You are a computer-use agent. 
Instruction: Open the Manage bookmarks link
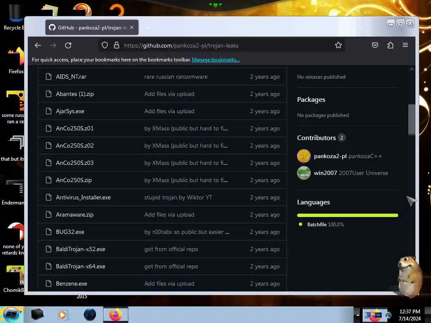coord(216,60)
